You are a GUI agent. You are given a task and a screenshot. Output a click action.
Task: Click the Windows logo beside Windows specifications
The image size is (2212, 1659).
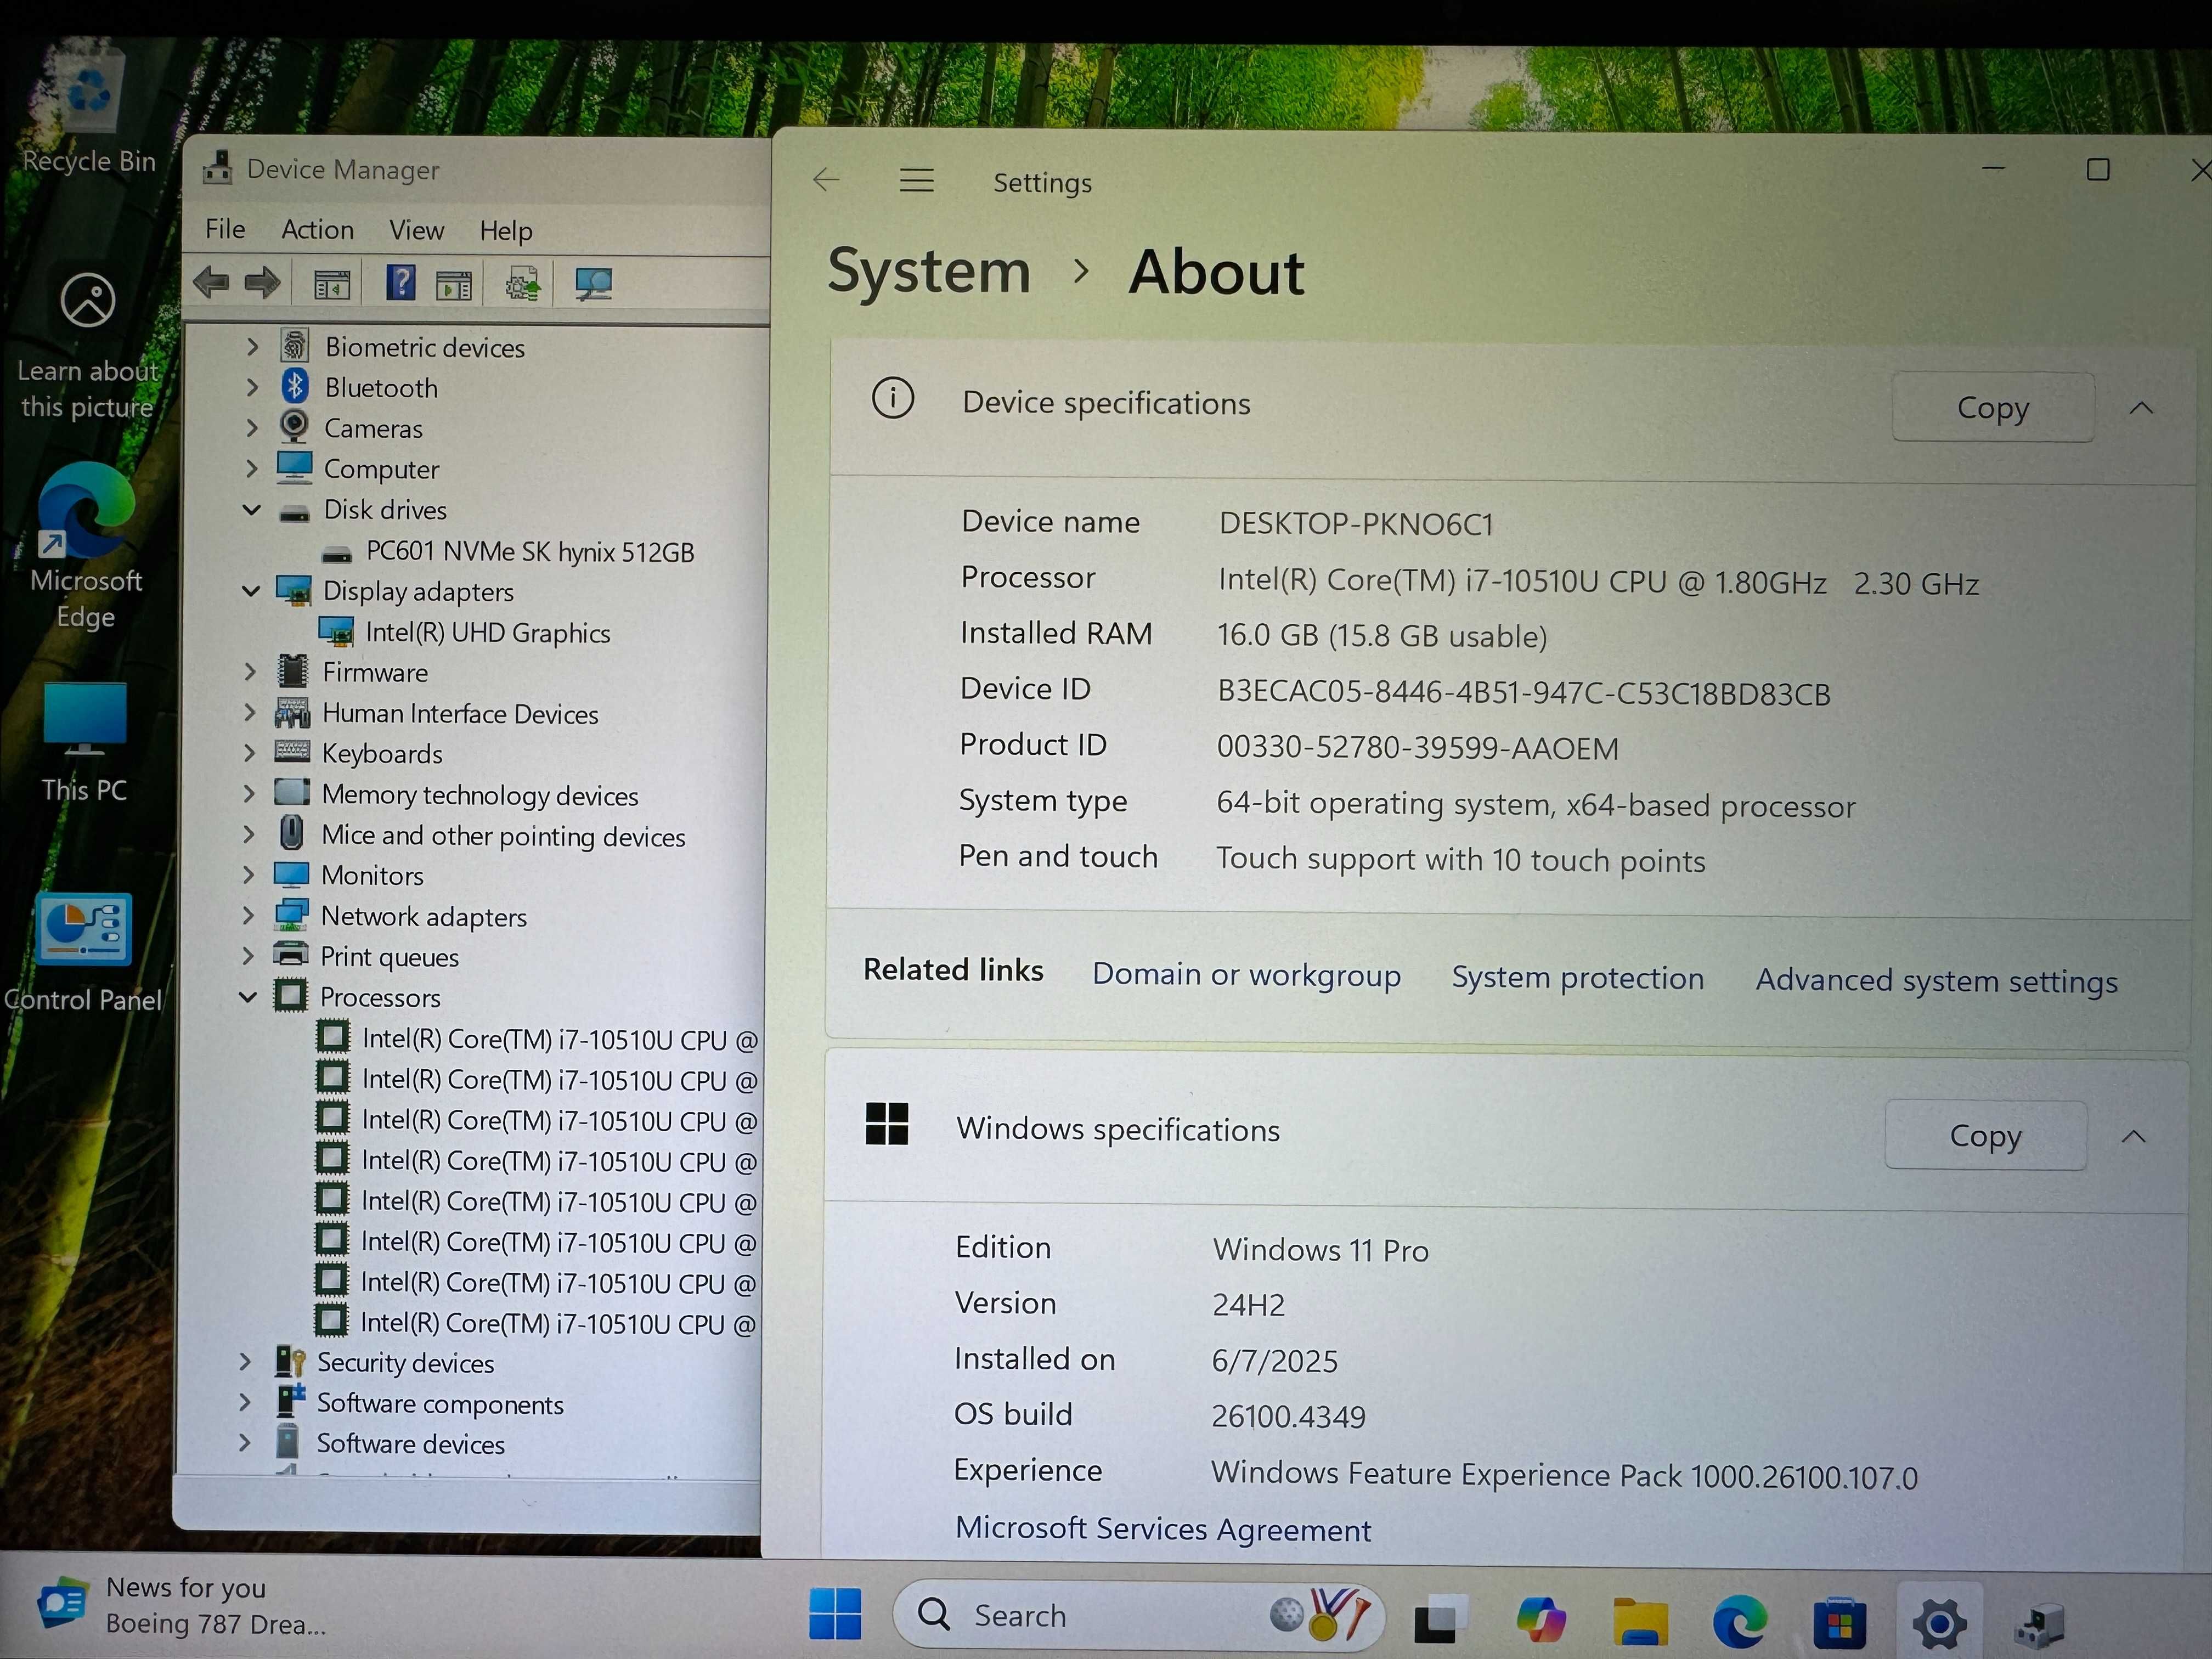tap(886, 1124)
